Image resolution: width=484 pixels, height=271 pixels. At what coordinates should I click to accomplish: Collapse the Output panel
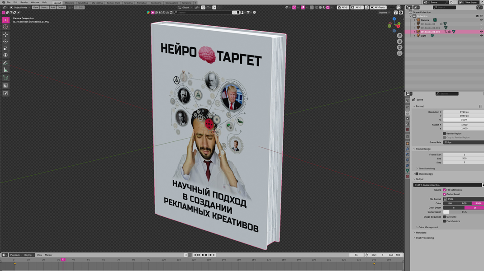[x=418, y=179]
